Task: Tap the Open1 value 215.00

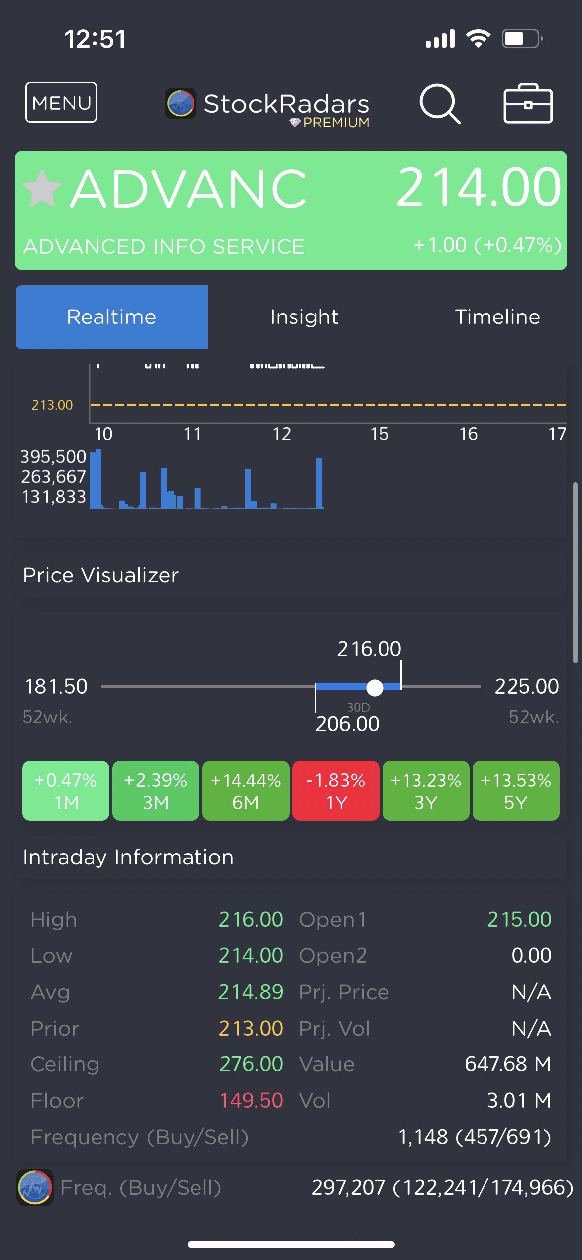Action: click(519, 919)
